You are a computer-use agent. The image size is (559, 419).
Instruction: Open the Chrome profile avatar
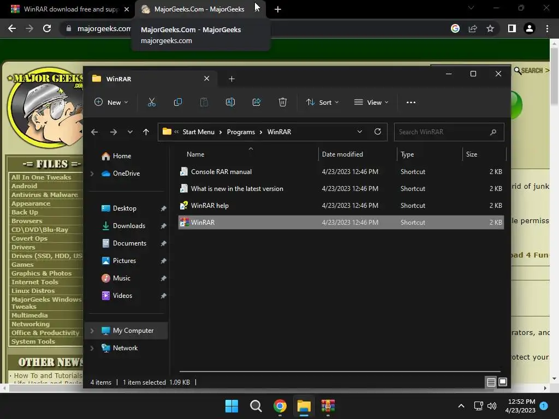pos(530,28)
